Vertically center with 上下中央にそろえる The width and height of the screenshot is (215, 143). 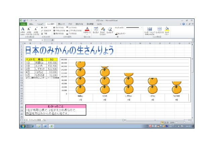click(x=74, y=31)
